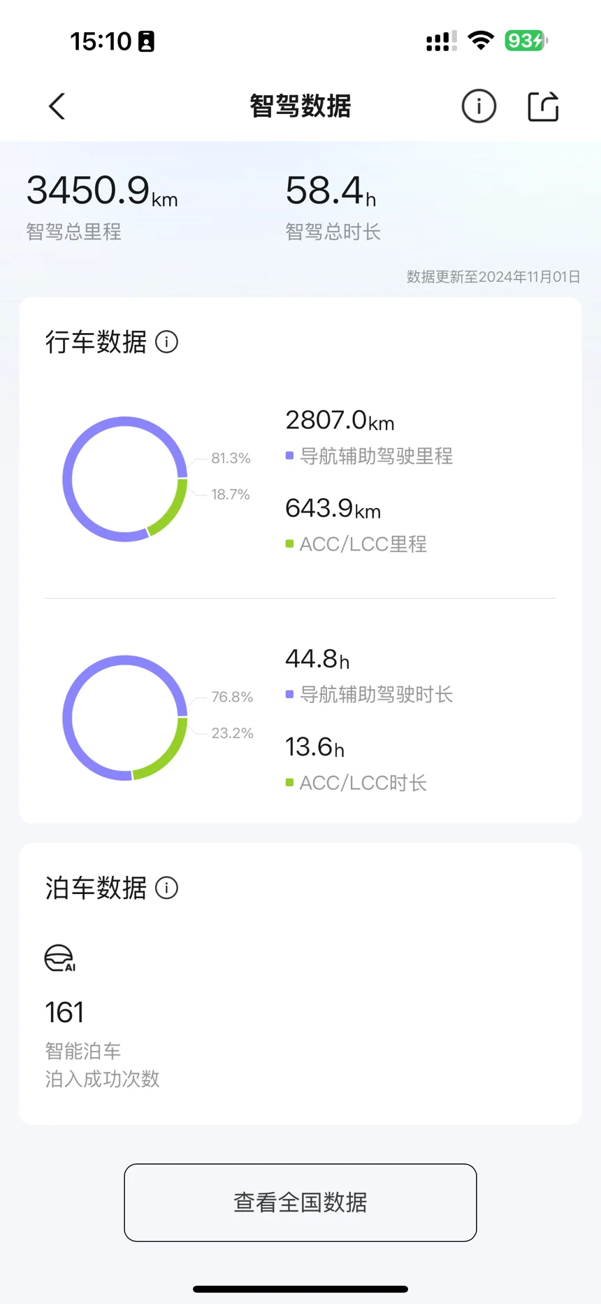Tap info icon beside 泊车数据
The image size is (601, 1304).
(x=166, y=888)
